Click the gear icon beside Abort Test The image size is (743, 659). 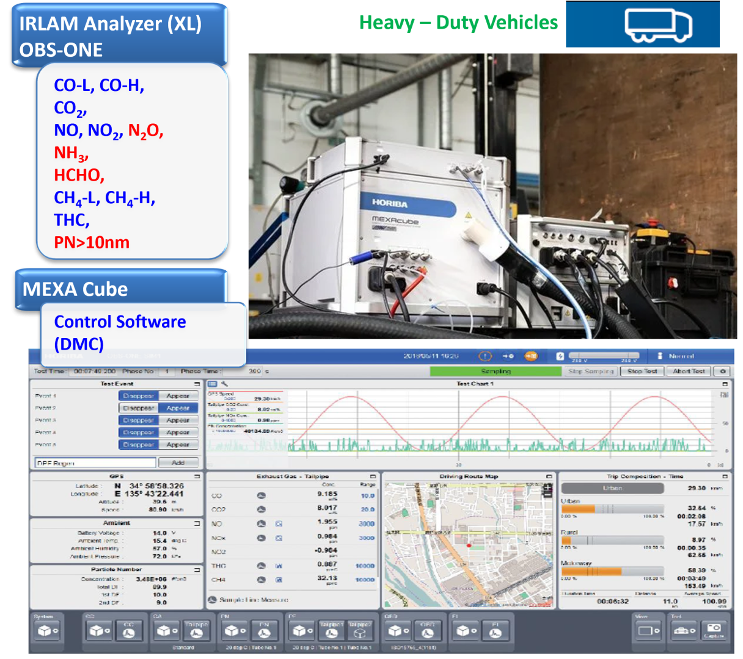click(723, 371)
